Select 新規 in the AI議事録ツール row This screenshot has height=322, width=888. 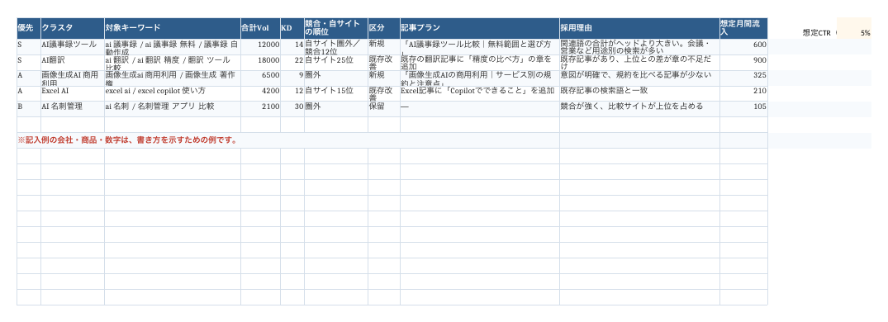384,47
